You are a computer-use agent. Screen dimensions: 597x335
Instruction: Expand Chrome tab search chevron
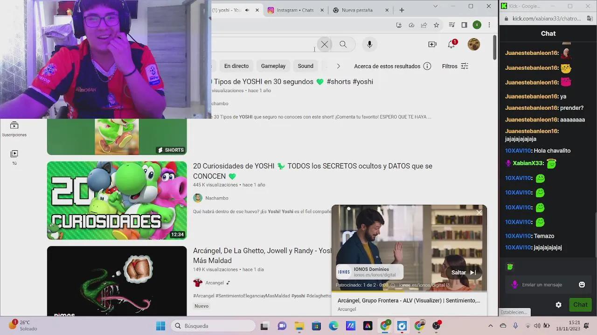(436, 7)
